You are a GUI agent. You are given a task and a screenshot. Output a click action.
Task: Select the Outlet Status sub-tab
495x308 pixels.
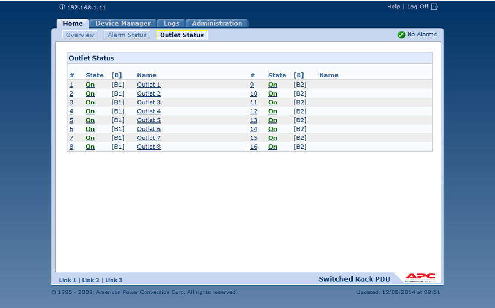pos(182,35)
